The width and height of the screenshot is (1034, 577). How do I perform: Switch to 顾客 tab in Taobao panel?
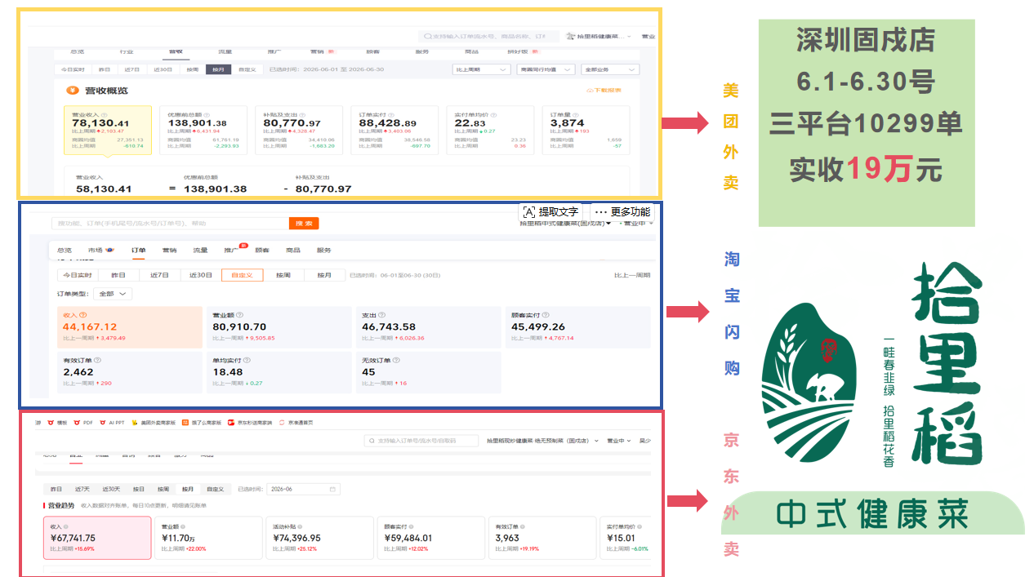pyautogui.click(x=262, y=250)
